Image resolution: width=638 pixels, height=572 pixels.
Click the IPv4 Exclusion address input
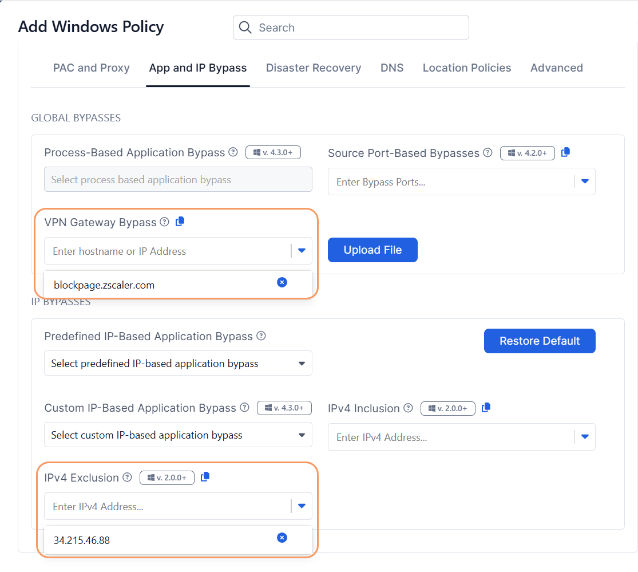pos(168,506)
